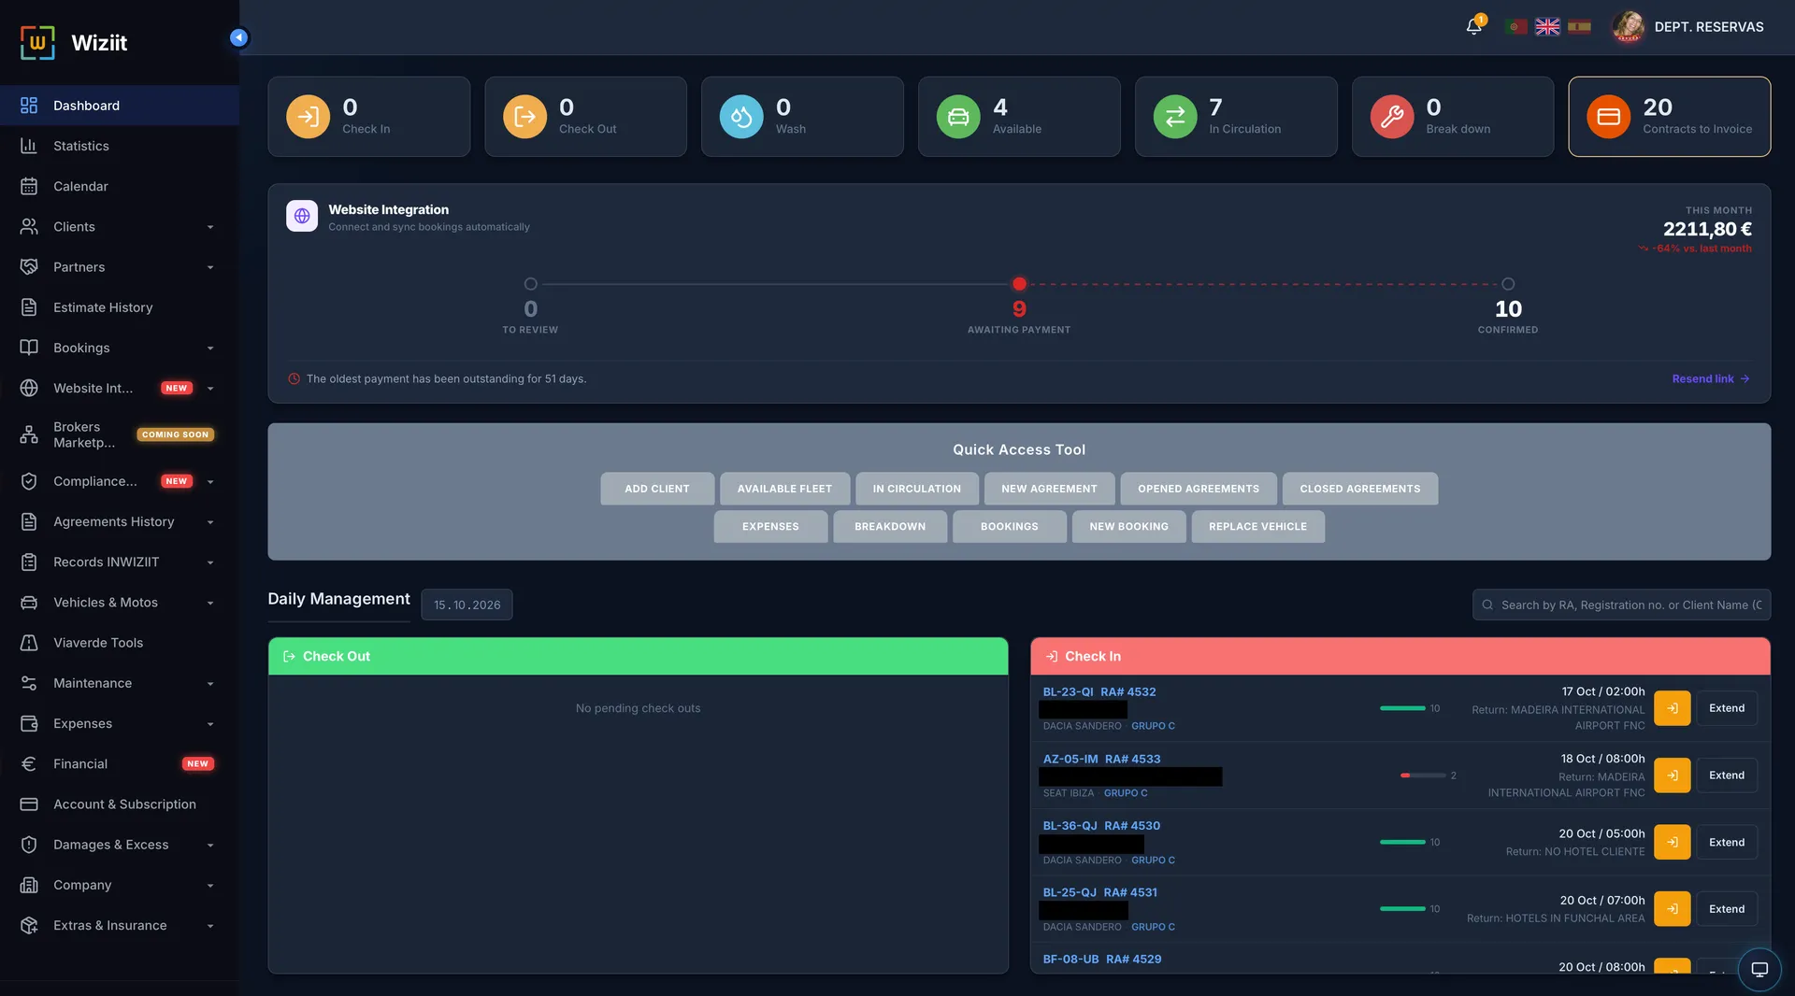
Task: Open the notifications bell
Action: pos(1474,26)
